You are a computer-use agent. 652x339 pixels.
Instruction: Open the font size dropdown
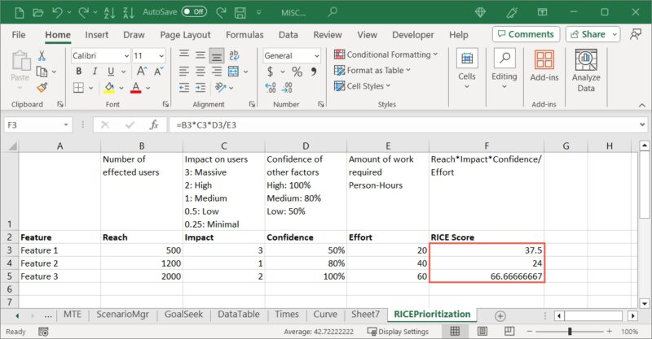(161, 55)
